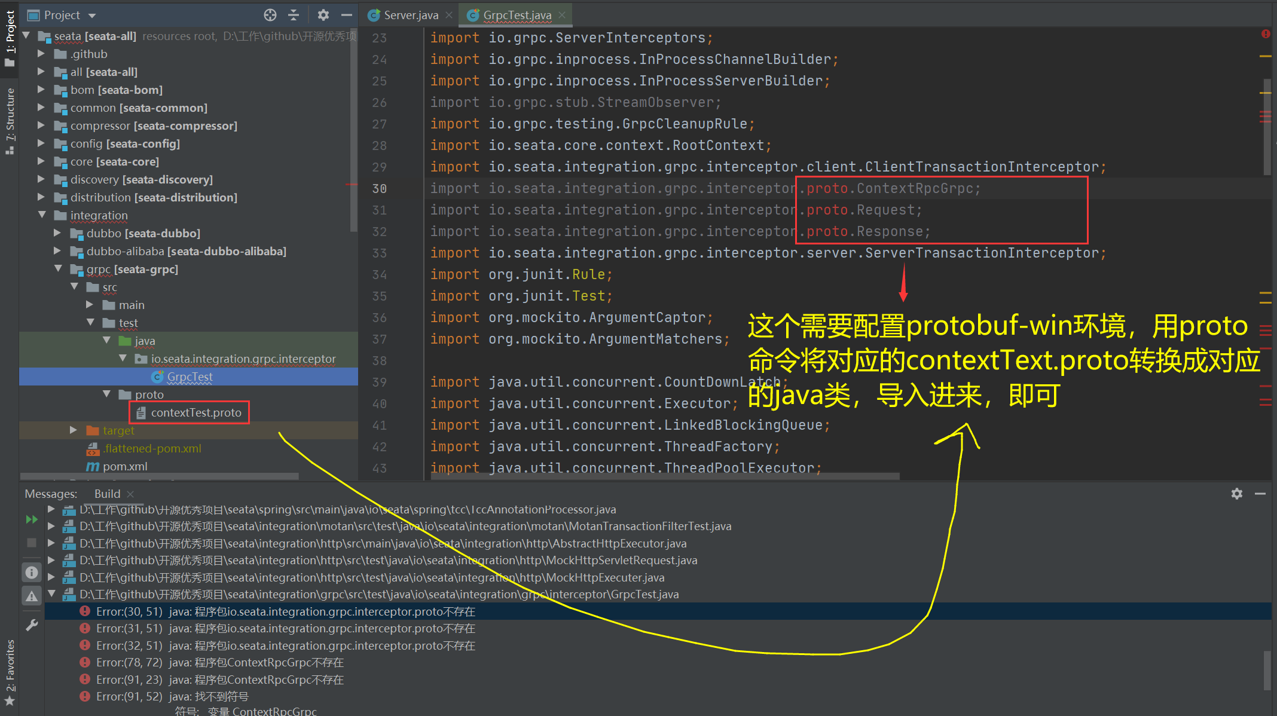Click the red error indicator in editor gutter
Image resolution: width=1277 pixels, height=716 pixels.
[1266, 34]
